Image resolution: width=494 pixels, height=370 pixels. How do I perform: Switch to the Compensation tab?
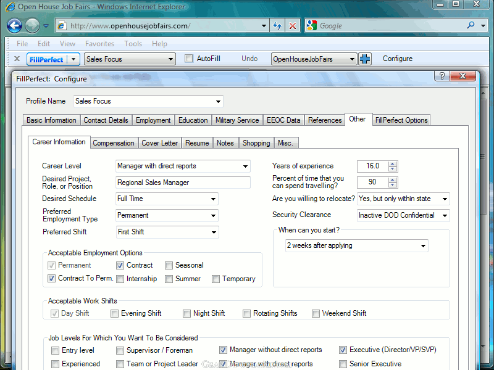click(x=114, y=143)
